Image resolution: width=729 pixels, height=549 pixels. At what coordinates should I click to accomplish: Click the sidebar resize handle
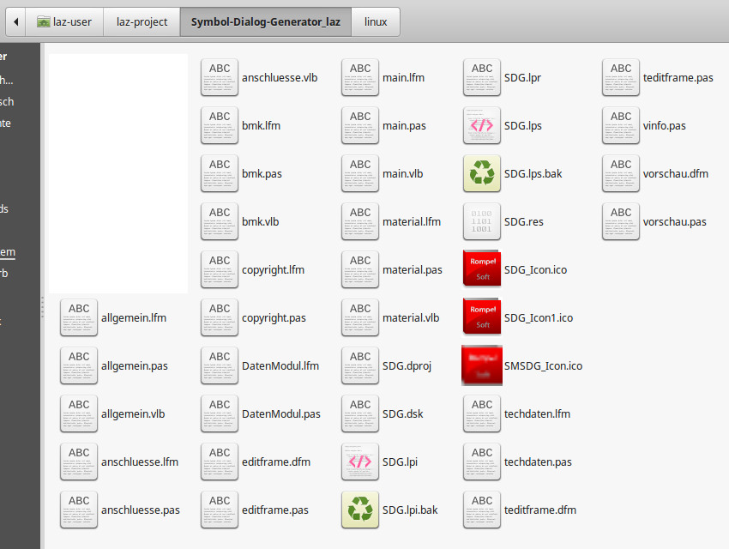click(43, 307)
